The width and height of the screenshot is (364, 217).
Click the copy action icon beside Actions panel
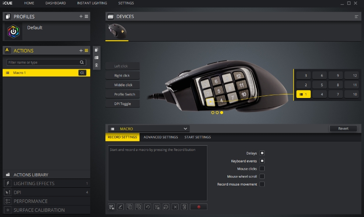coord(96,50)
